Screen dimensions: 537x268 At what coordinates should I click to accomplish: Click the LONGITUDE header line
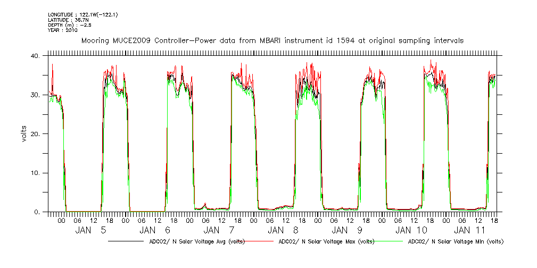[82, 14]
